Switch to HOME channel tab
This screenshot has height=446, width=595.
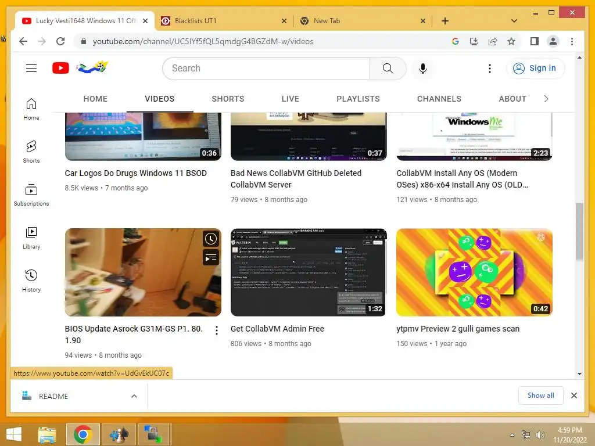point(95,99)
